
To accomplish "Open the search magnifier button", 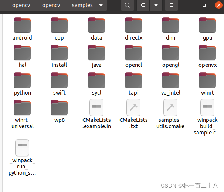I will coord(128,5).
